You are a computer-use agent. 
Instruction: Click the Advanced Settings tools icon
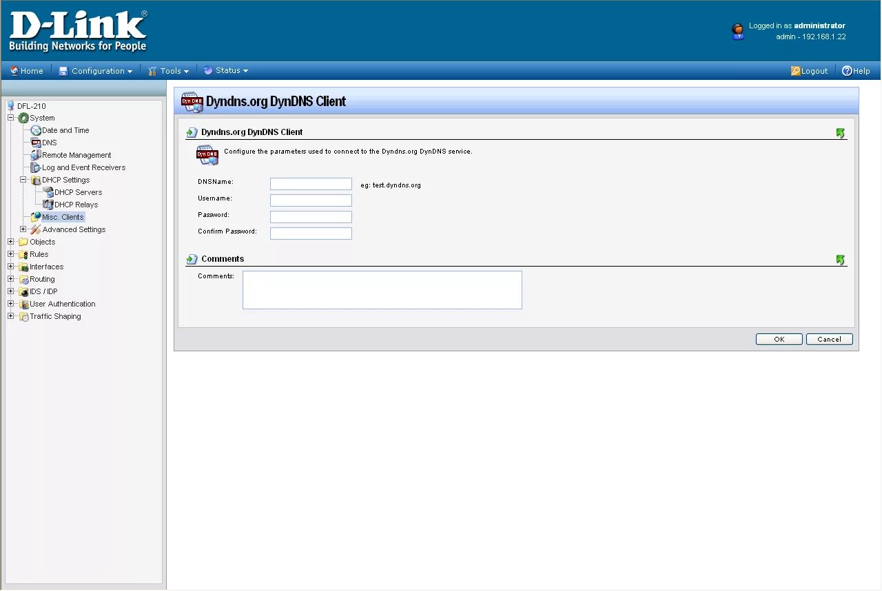pos(36,229)
